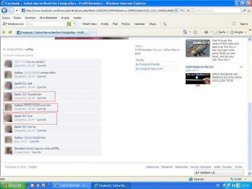The height and width of the screenshot is (189, 252).
Task: Click Share in Windows Live toolbar
Action: pyautogui.click(x=153, y=24)
